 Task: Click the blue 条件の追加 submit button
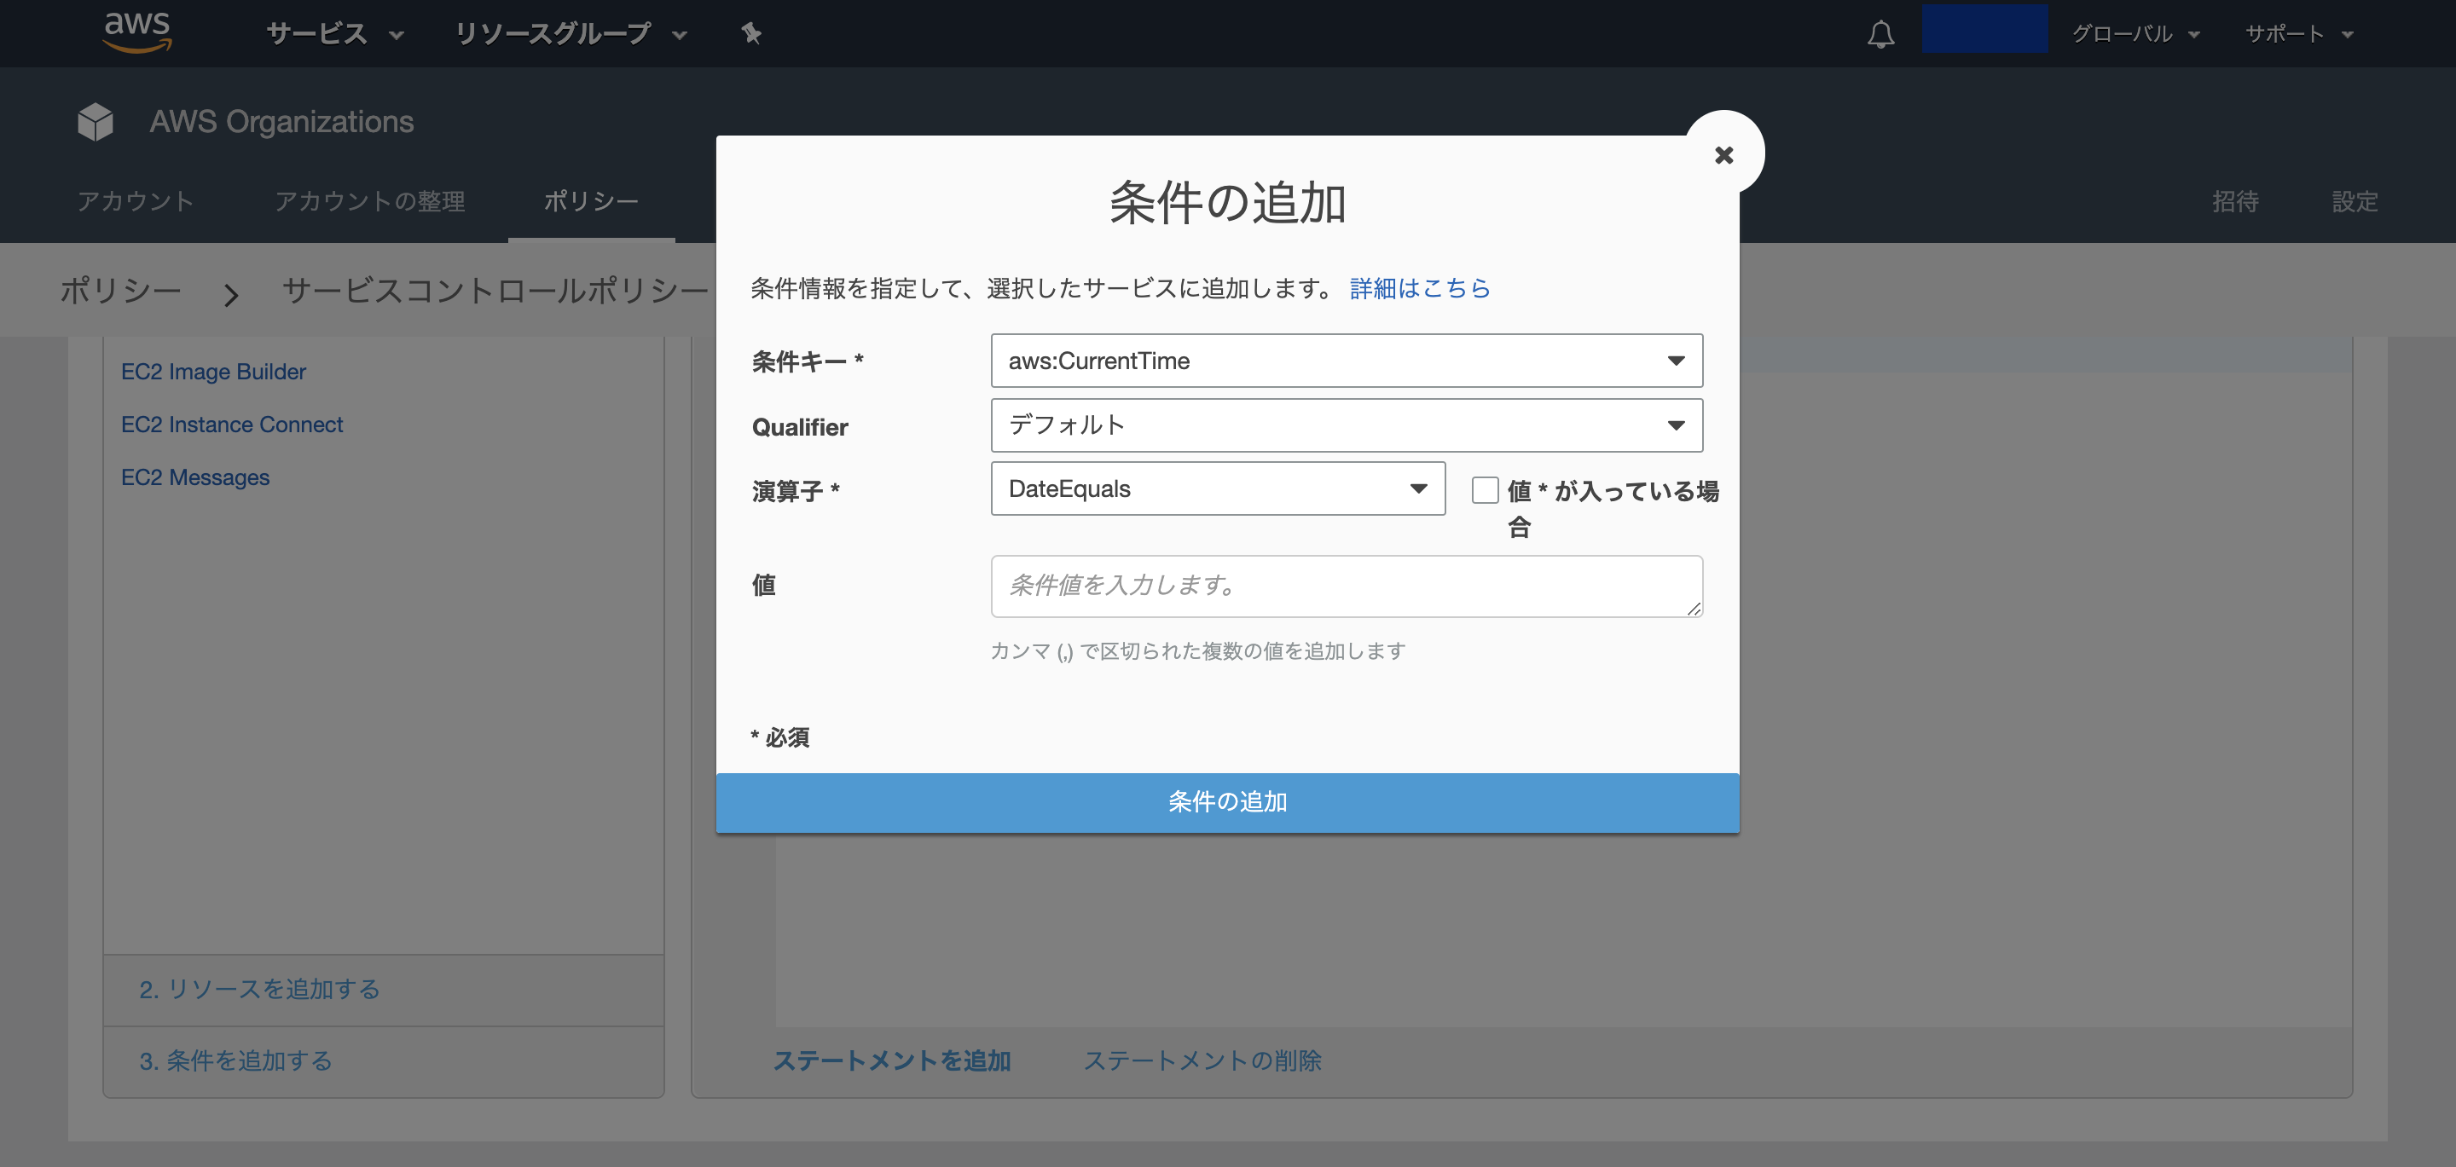click(x=1227, y=803)
